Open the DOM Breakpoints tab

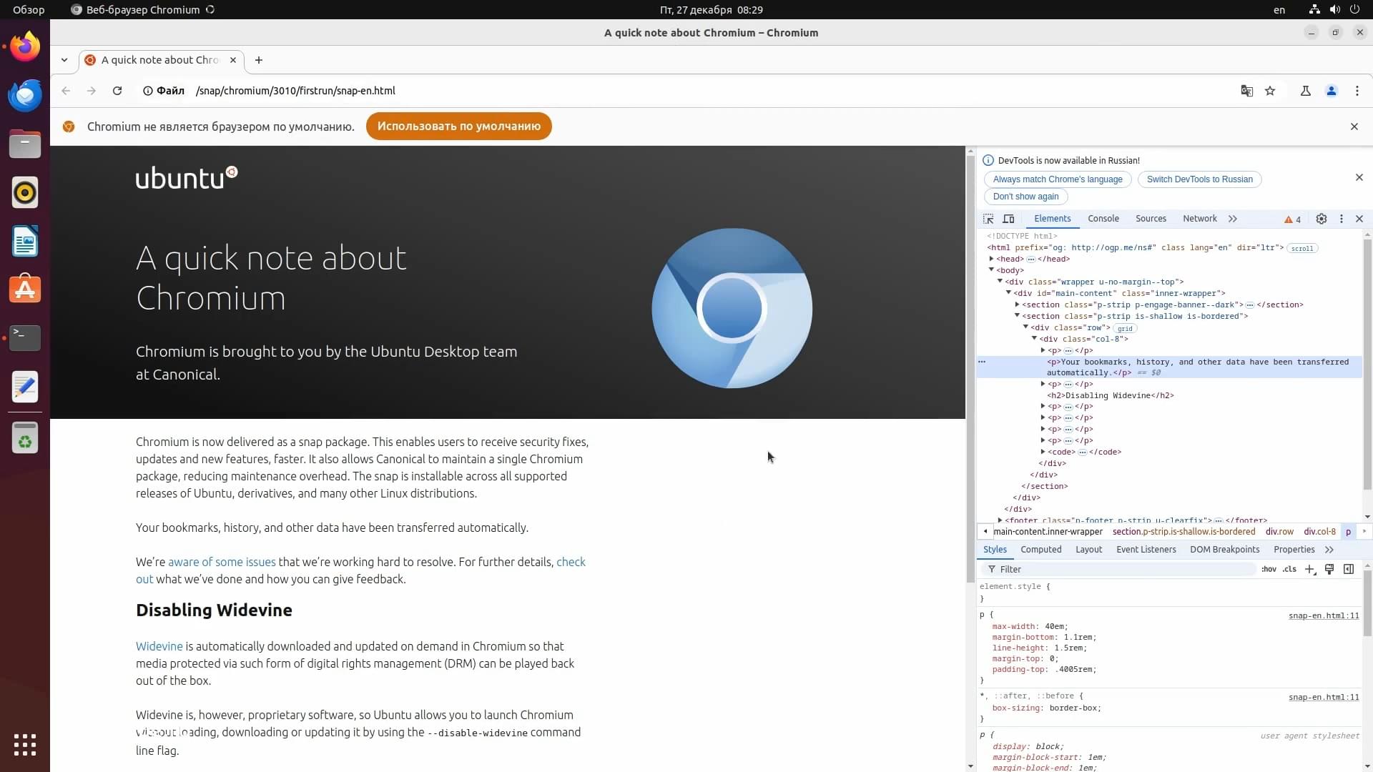point(1225,550)
